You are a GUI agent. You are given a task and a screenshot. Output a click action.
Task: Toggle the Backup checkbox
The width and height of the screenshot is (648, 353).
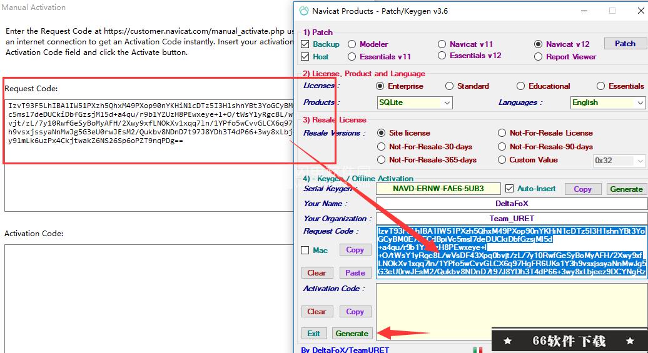pyautogui.click(x=305, y=44)
